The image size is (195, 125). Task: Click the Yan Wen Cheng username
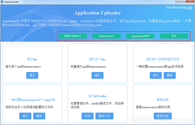tap(176, 8)
